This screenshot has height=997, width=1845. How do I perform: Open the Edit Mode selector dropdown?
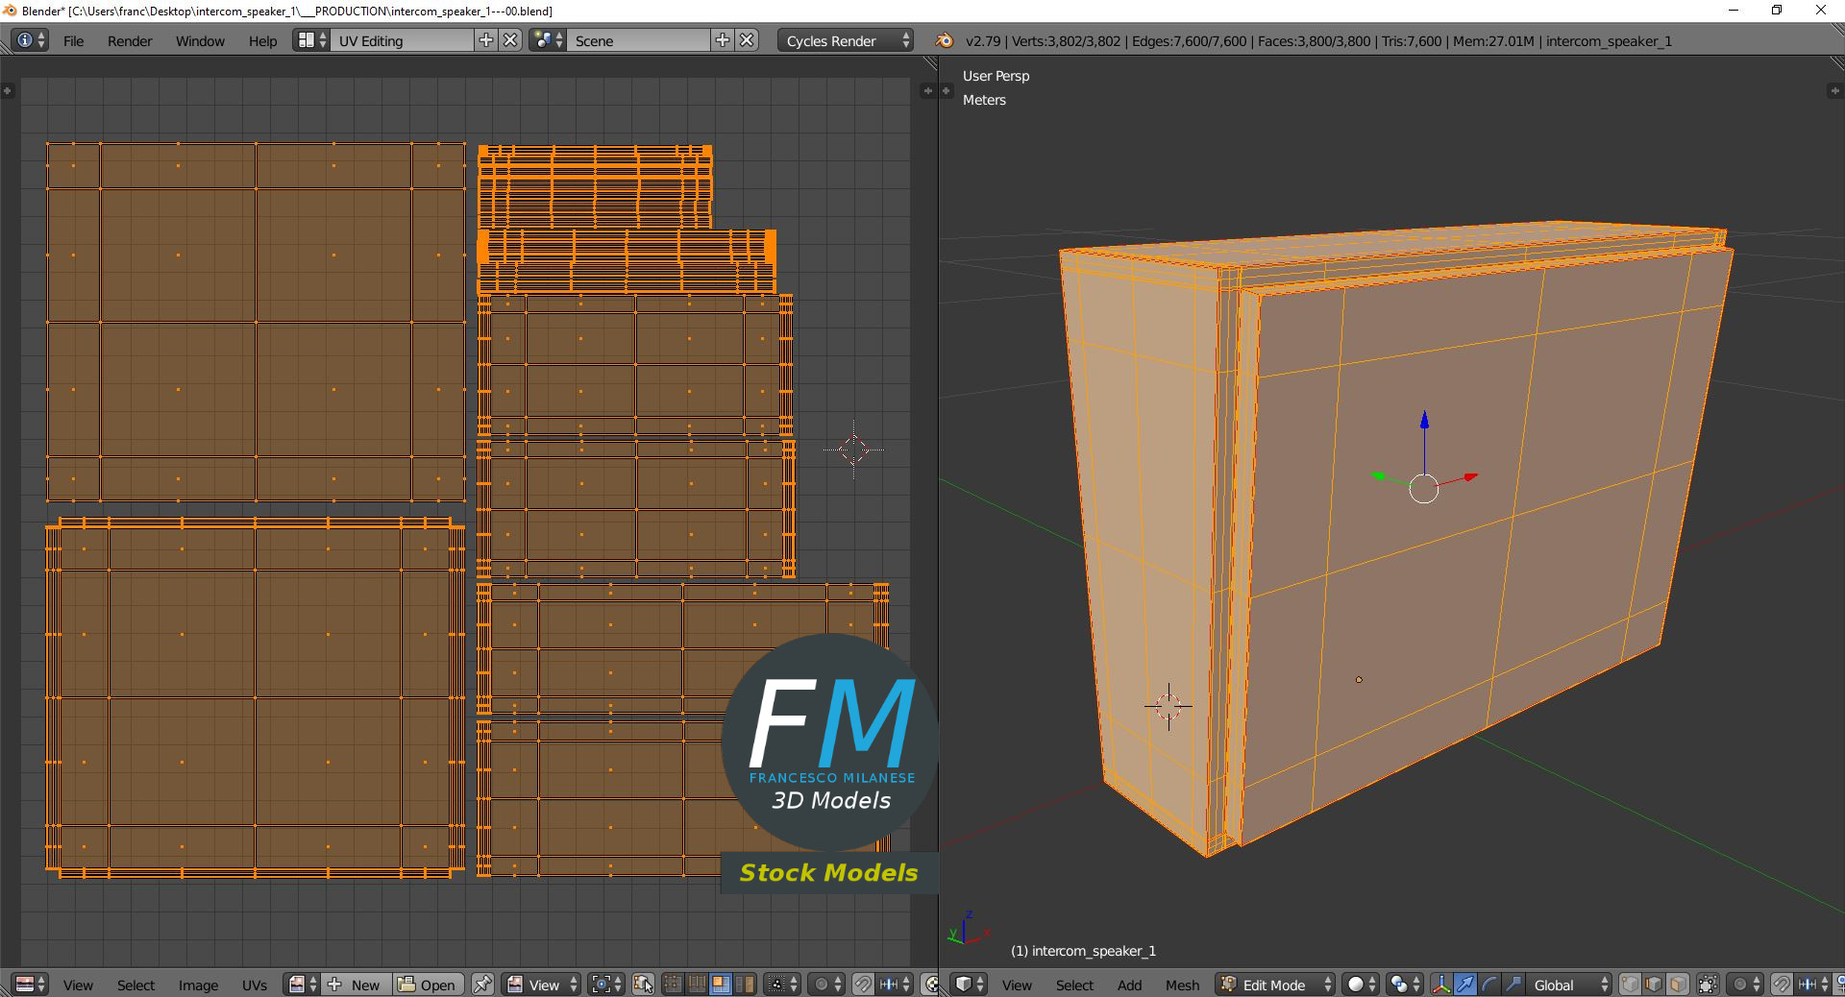coord(1276,985)
